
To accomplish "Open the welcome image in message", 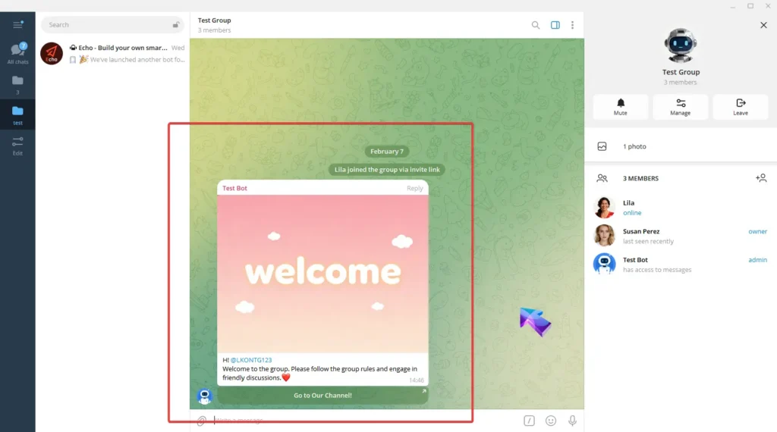I will coord(322,273).
